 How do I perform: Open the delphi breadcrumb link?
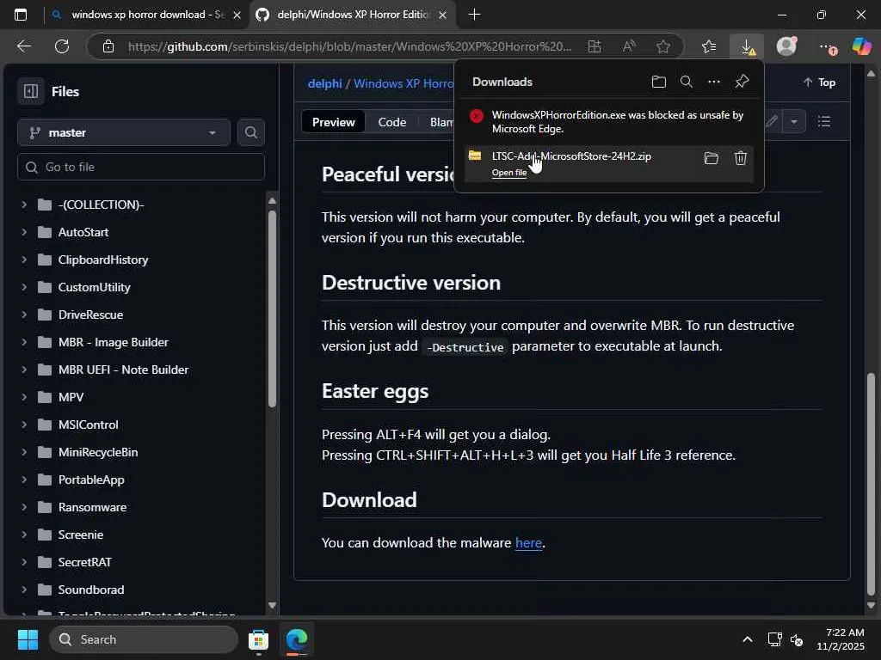[324, 83]
